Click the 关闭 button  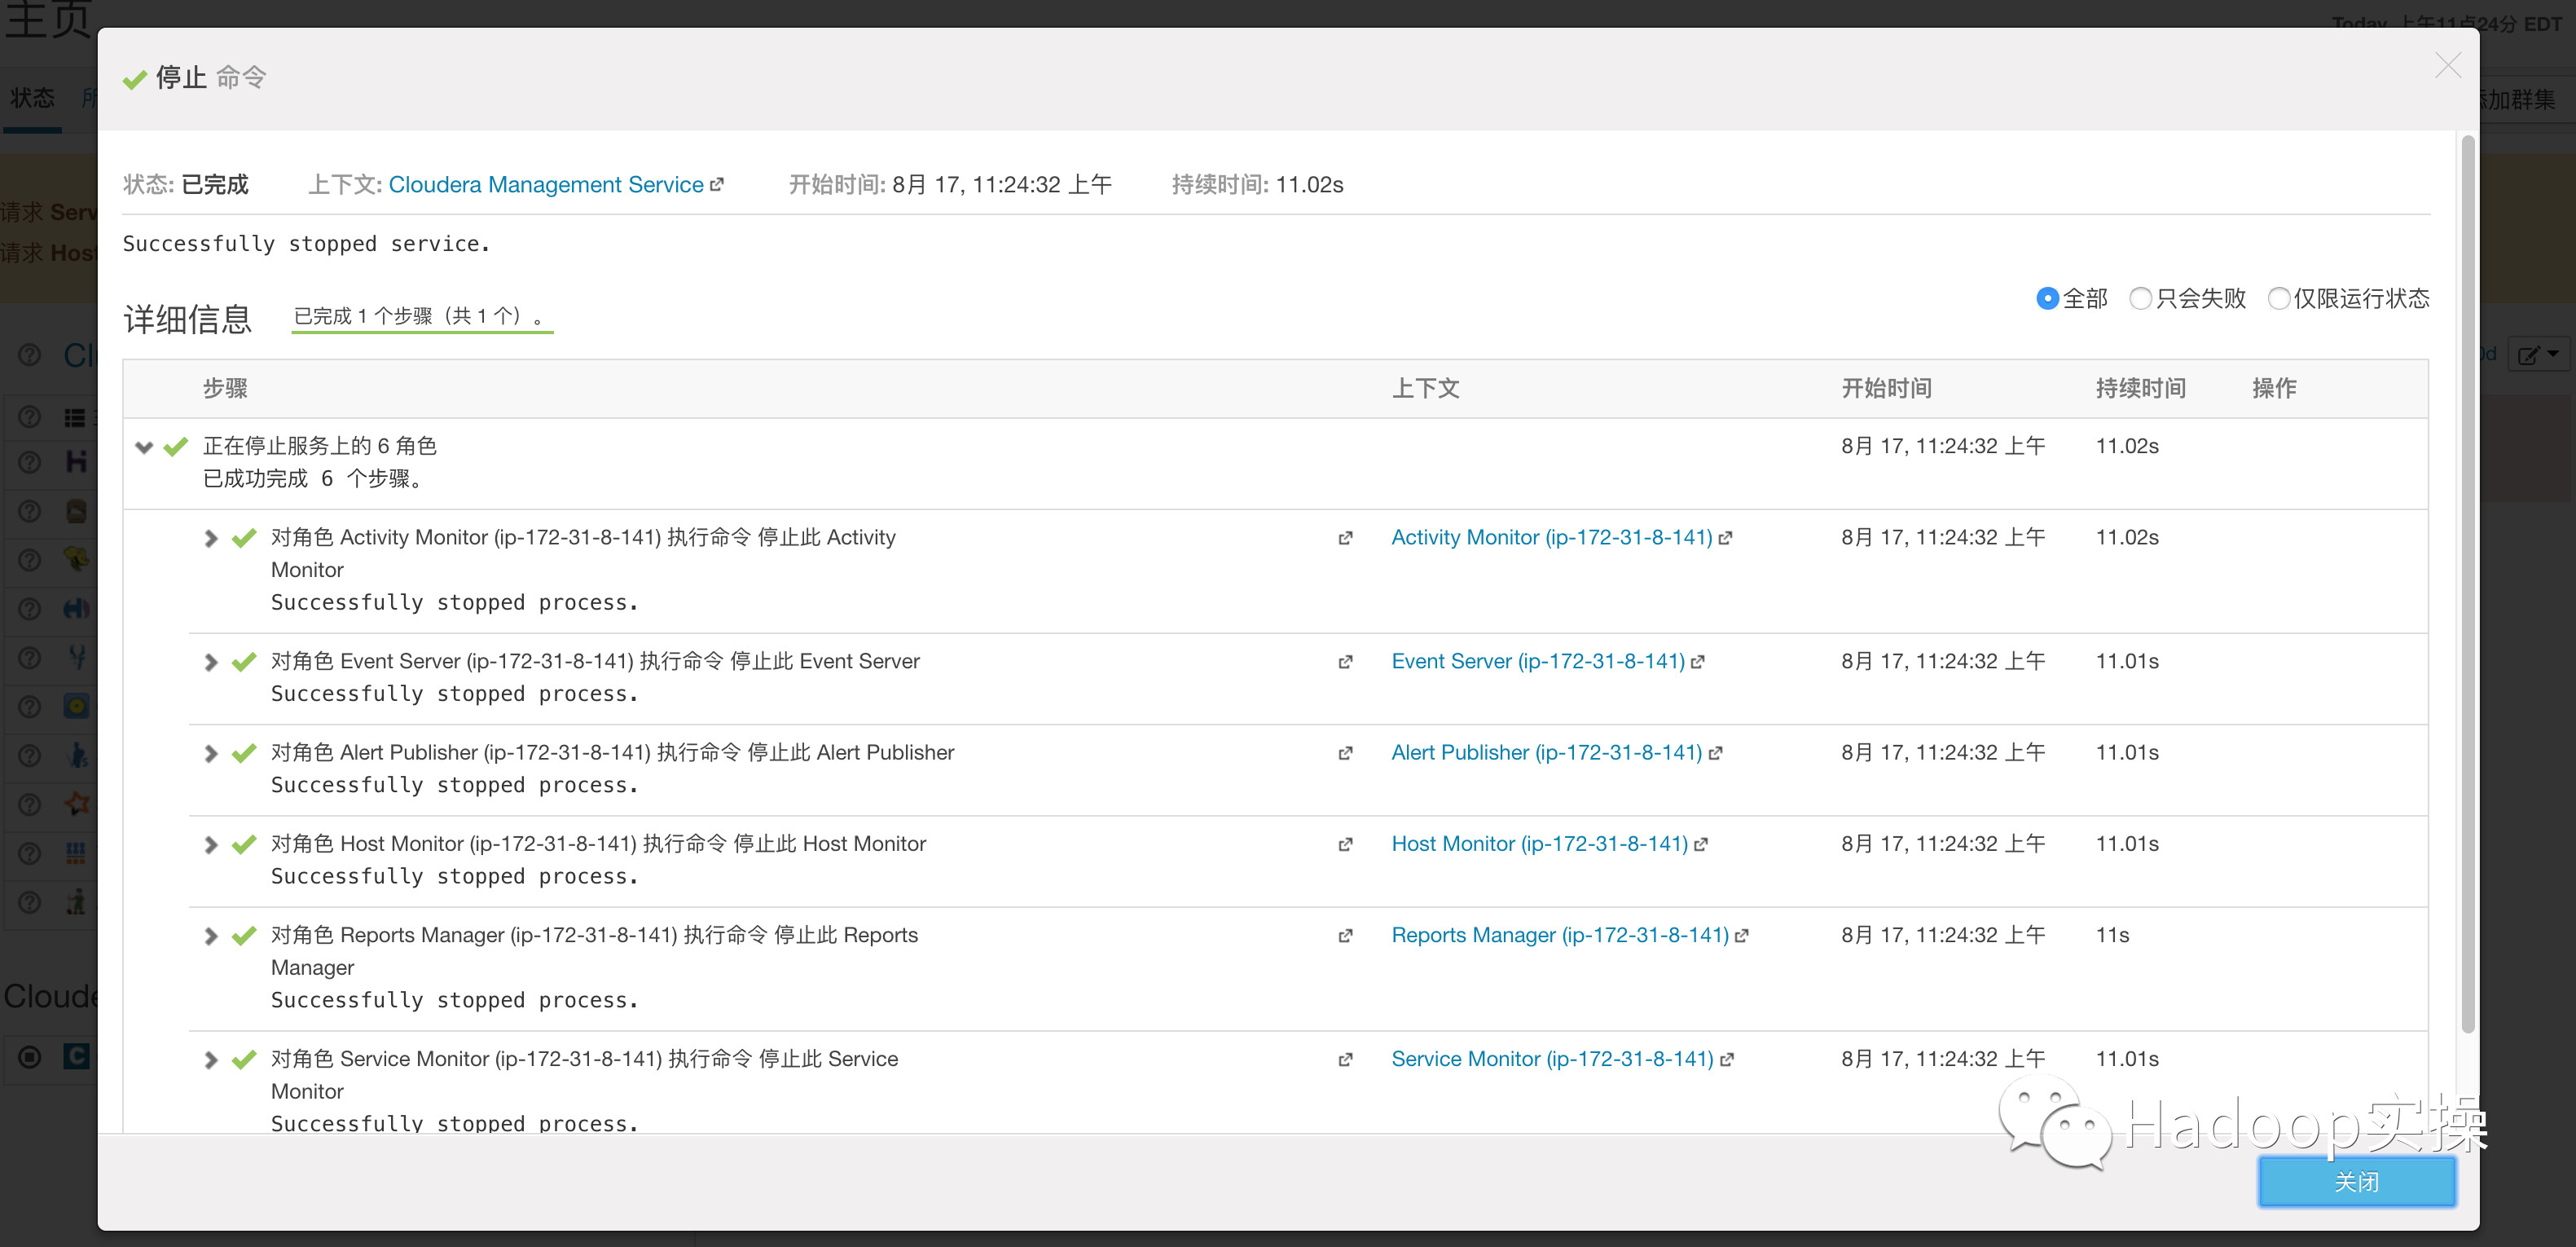pyautogui.click(x=2356, y=1182)
